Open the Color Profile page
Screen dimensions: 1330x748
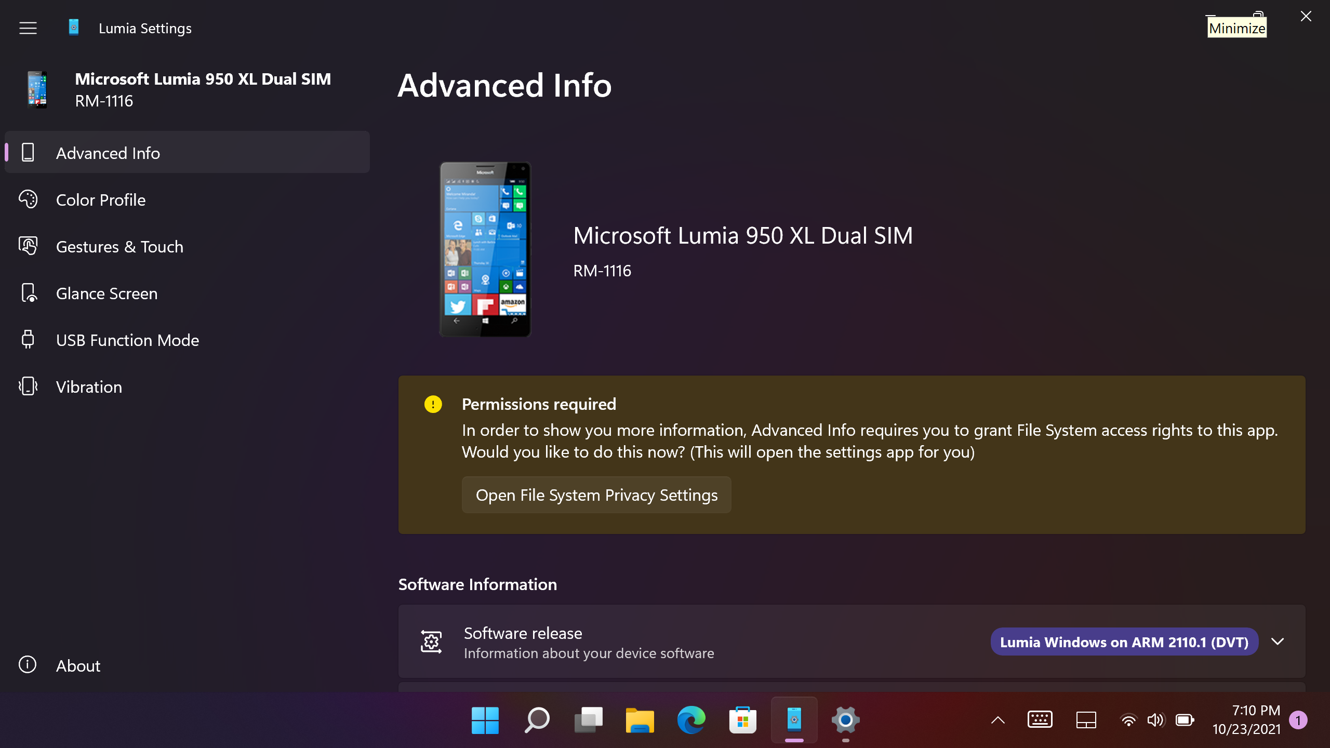pos(187,199)
